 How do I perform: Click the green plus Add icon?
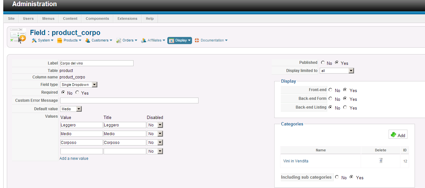(x=393, y=135)
